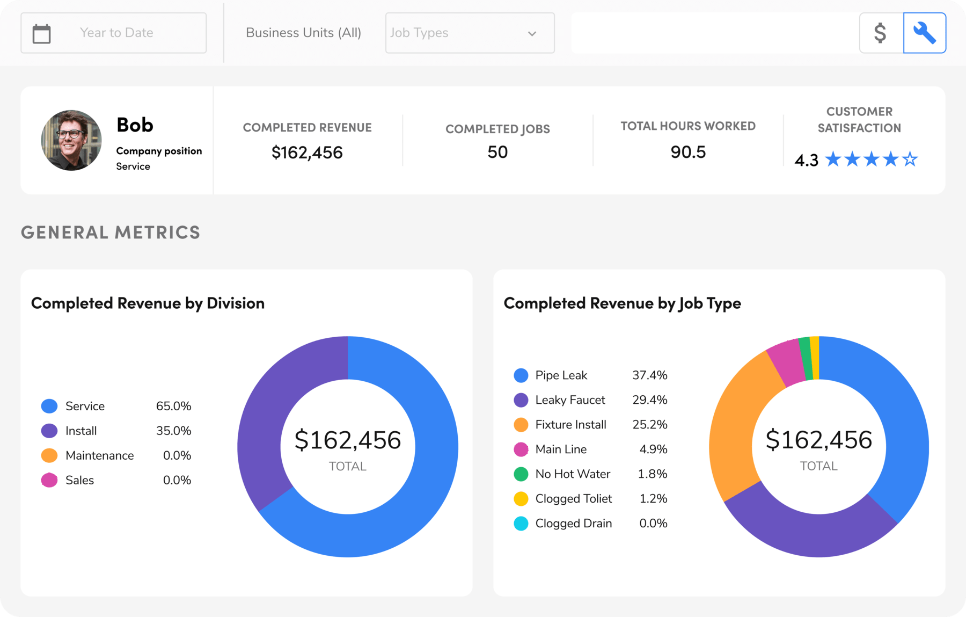The image size is (966, 617).
Task: Select the orange Fixture Install legend dot
Action: click(x=521, y=424)
